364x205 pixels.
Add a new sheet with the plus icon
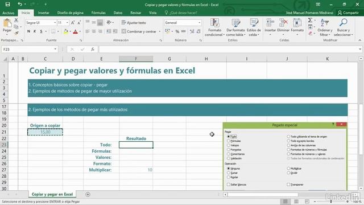click(88, 194)
